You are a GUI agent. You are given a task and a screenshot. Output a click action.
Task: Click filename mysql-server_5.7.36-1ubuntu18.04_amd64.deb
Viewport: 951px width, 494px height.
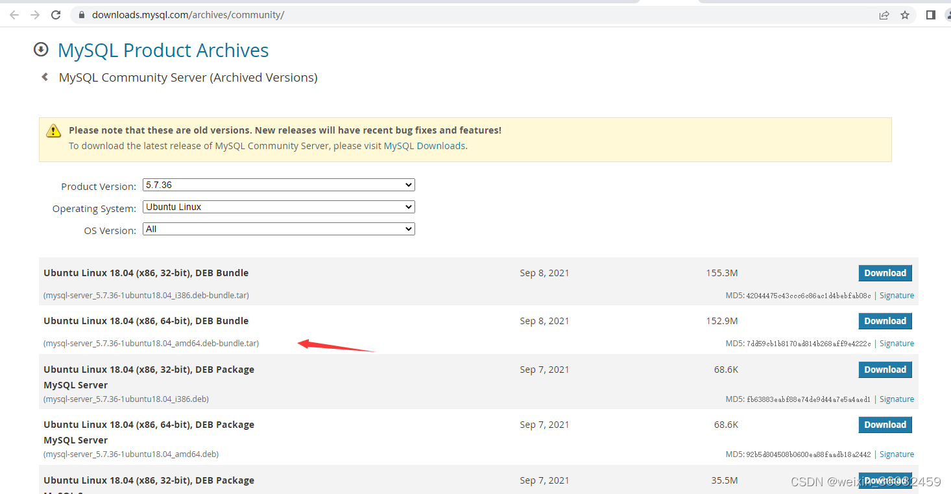[131, 454]
